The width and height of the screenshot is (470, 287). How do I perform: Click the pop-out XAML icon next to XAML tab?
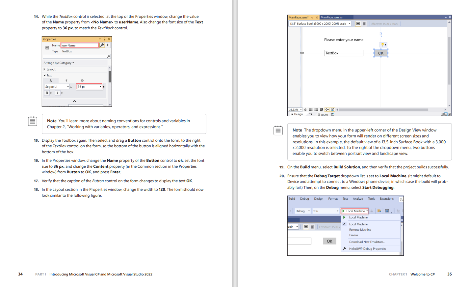pyautogui.click(x=333, y=115)
